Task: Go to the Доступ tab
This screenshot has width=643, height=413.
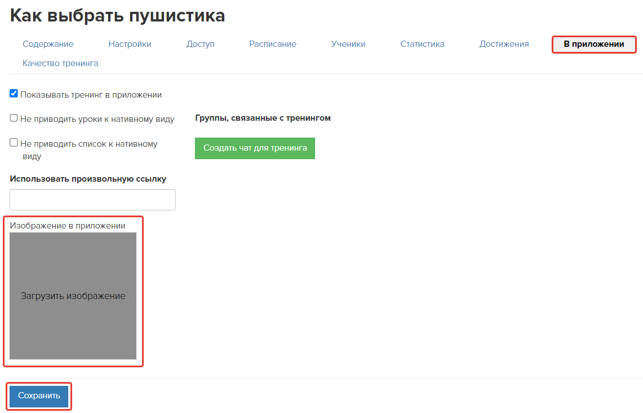Action: point(200,44)
